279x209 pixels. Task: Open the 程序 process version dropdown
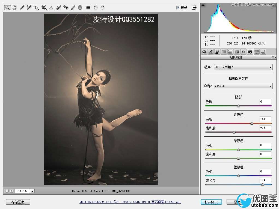pyautogui.click(x=243, y=67)
